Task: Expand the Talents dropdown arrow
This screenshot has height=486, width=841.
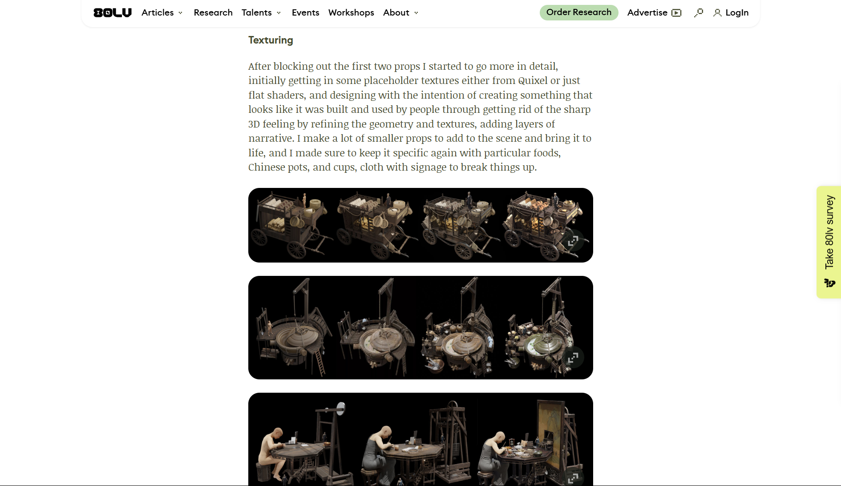Action: [279, 13]
